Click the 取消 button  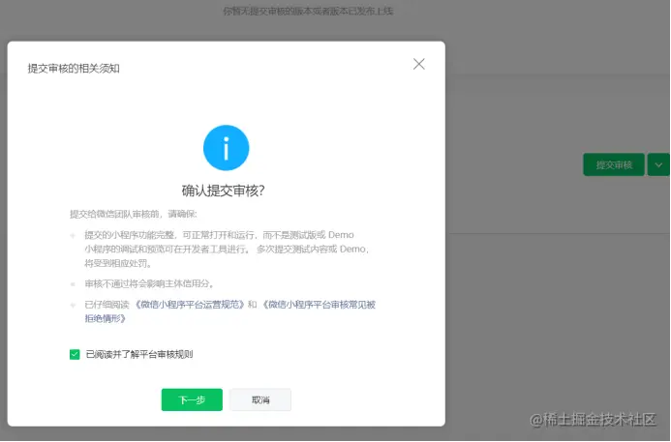click(260, 399)
